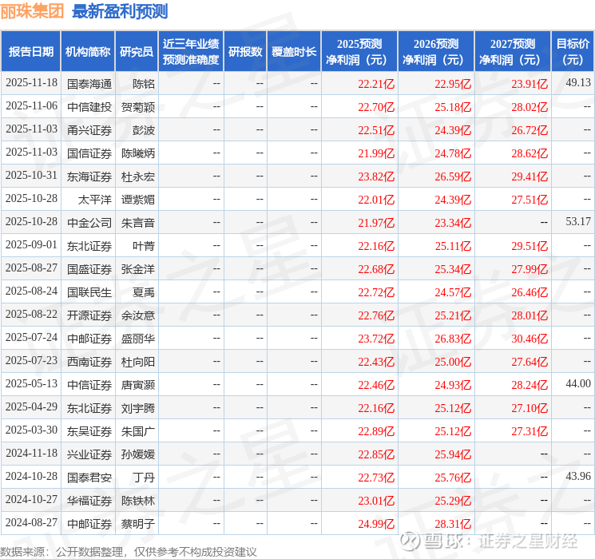Click the 25.94亿 forecast value

(453, 454)
